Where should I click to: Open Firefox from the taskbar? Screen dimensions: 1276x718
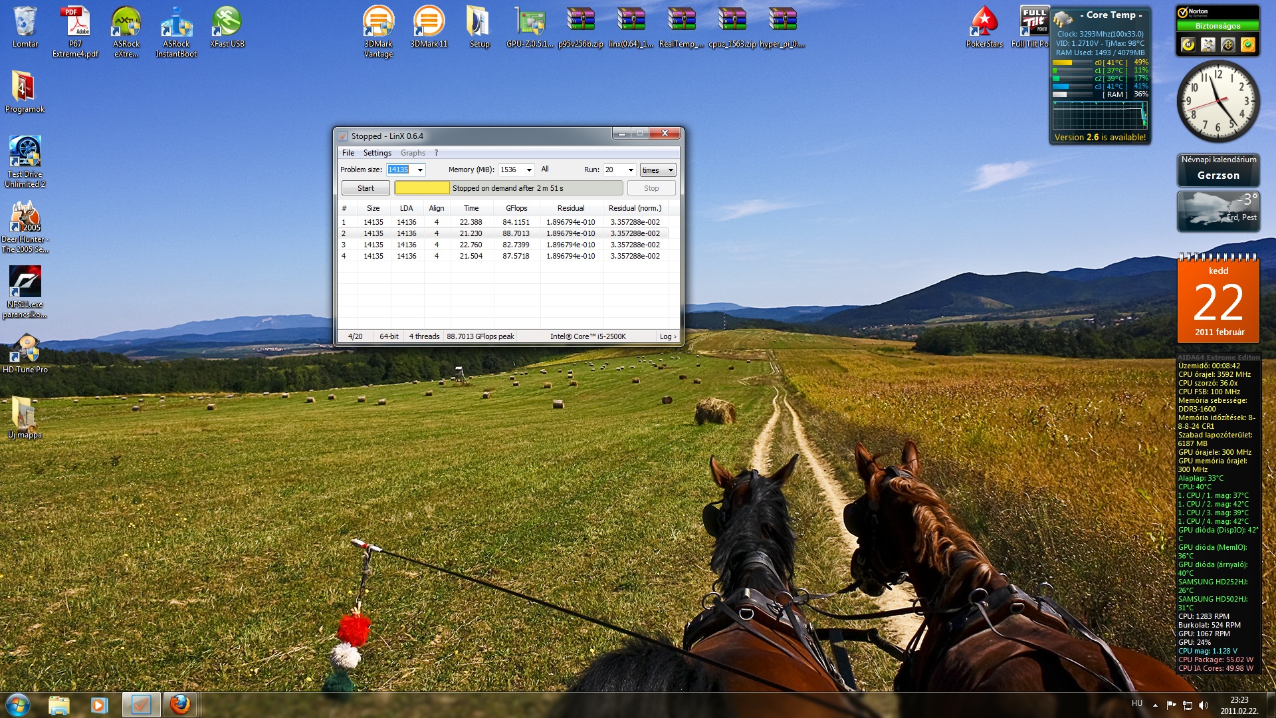click(180, 704)
